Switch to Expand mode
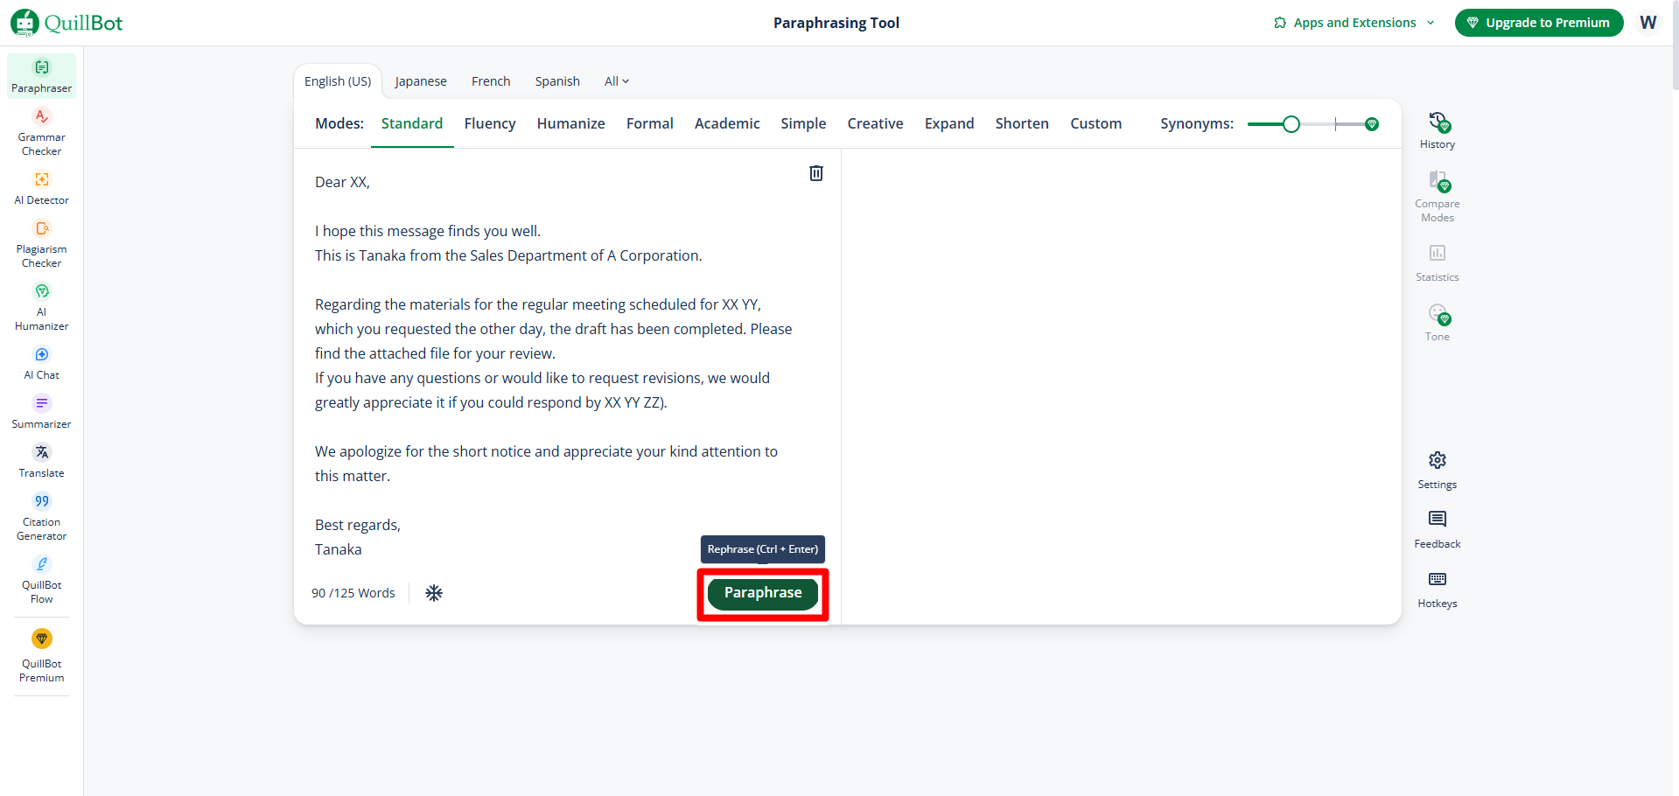This screenshot has height=796, width=1679. point(949,123)
